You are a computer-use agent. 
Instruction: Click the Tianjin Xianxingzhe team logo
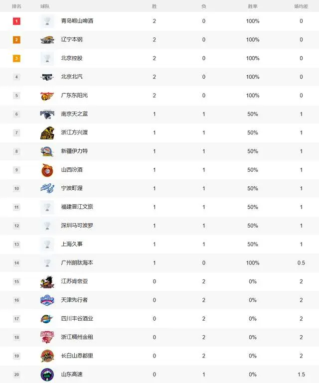pos(47,300)
